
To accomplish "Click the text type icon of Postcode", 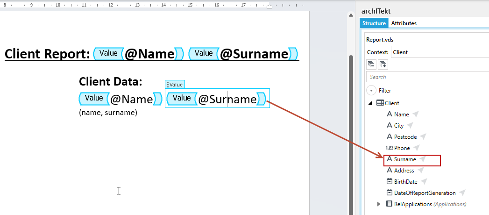I will coord(389,136).
